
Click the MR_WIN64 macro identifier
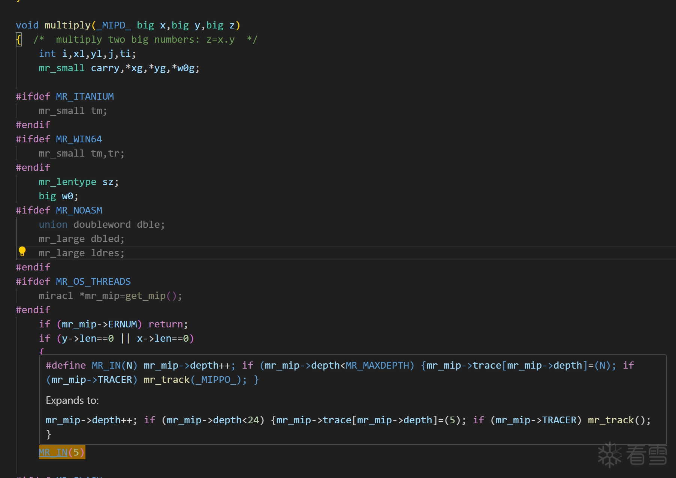coord(79,139)
